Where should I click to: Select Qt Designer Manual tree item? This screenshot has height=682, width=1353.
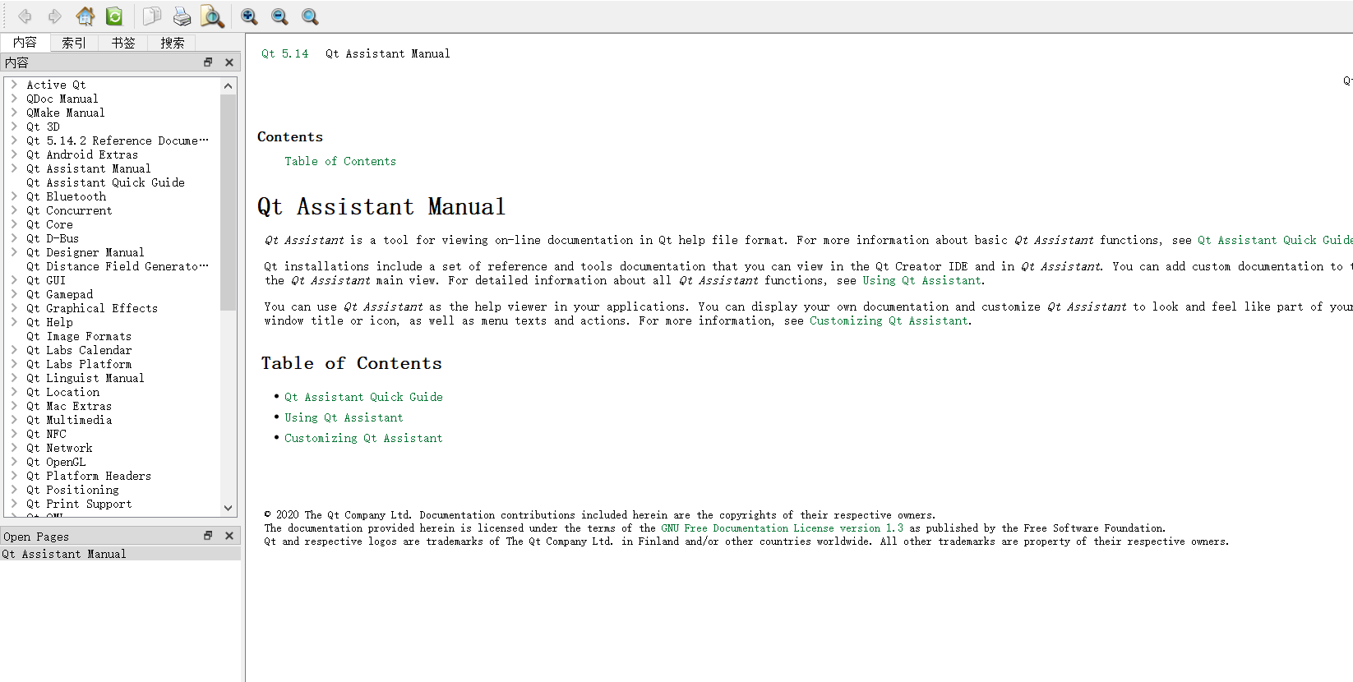[85, 252]
